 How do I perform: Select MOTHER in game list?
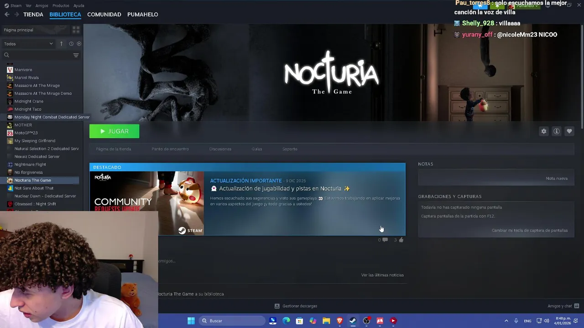(x=23, y=125)
